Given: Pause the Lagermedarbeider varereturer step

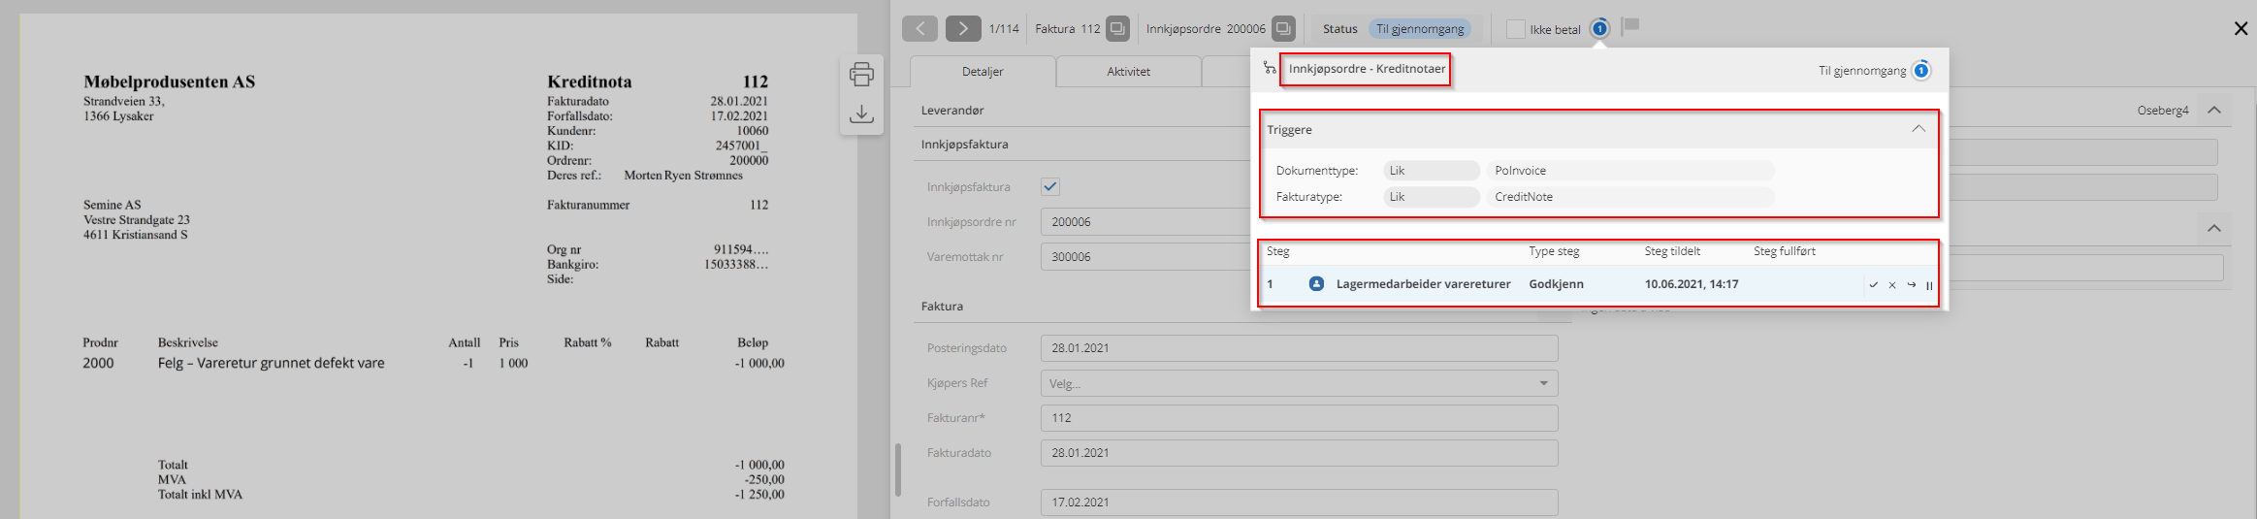Looking at the screenshot, I should click(x=1929, y=285).
